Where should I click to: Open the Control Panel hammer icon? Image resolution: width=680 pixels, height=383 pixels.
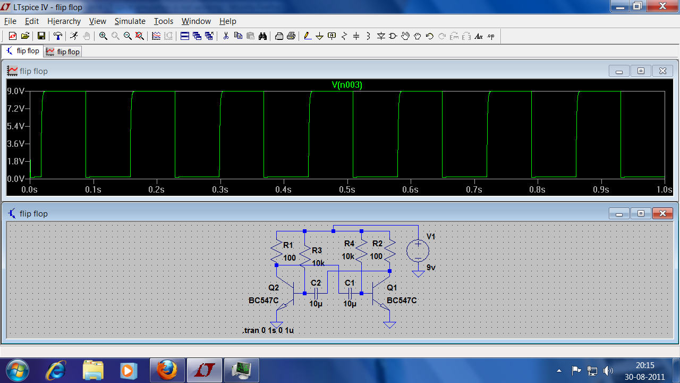pyautogui.click(x=58, y=36)
